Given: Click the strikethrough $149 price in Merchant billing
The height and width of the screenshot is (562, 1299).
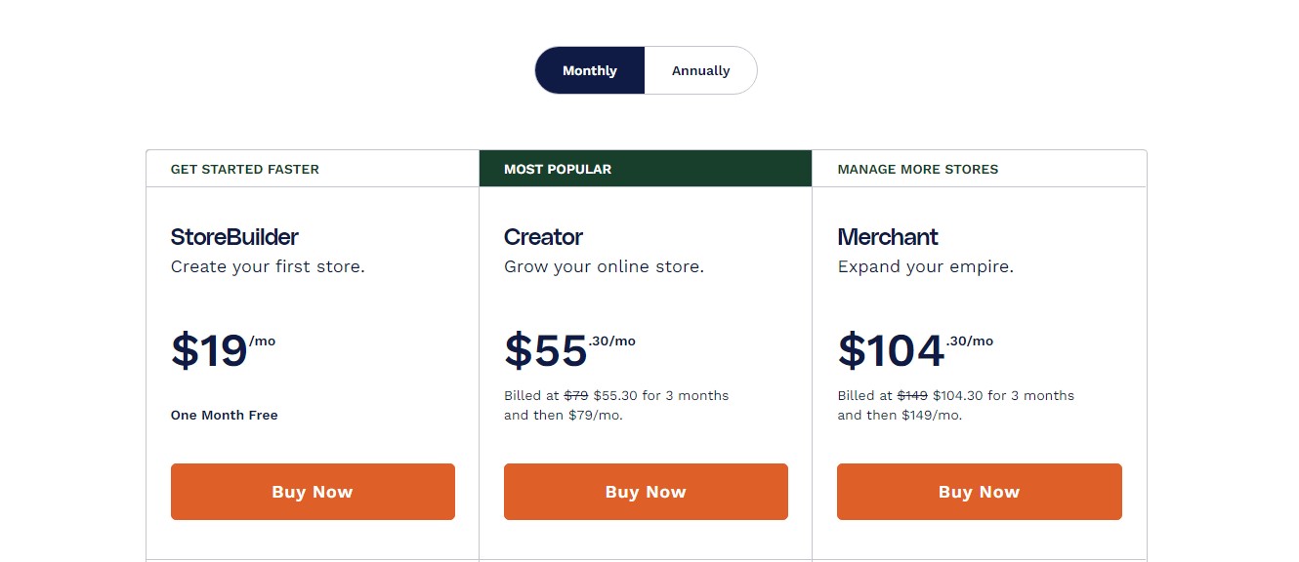Looking at the screenshot, I should [912, 395].
